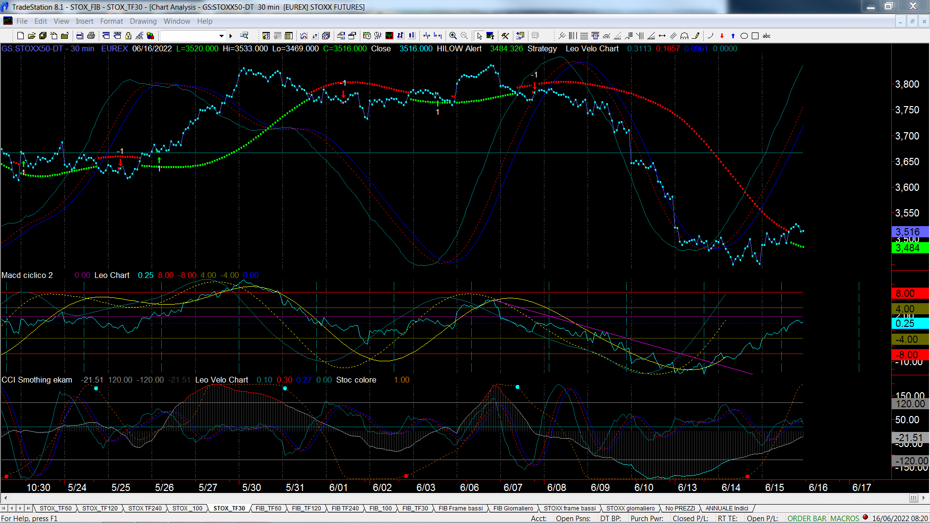The height and width of the screenshot is (523, 930).
Task: Switch to the ANNUALE Indici tab
Action: click(x=727, y=508)
